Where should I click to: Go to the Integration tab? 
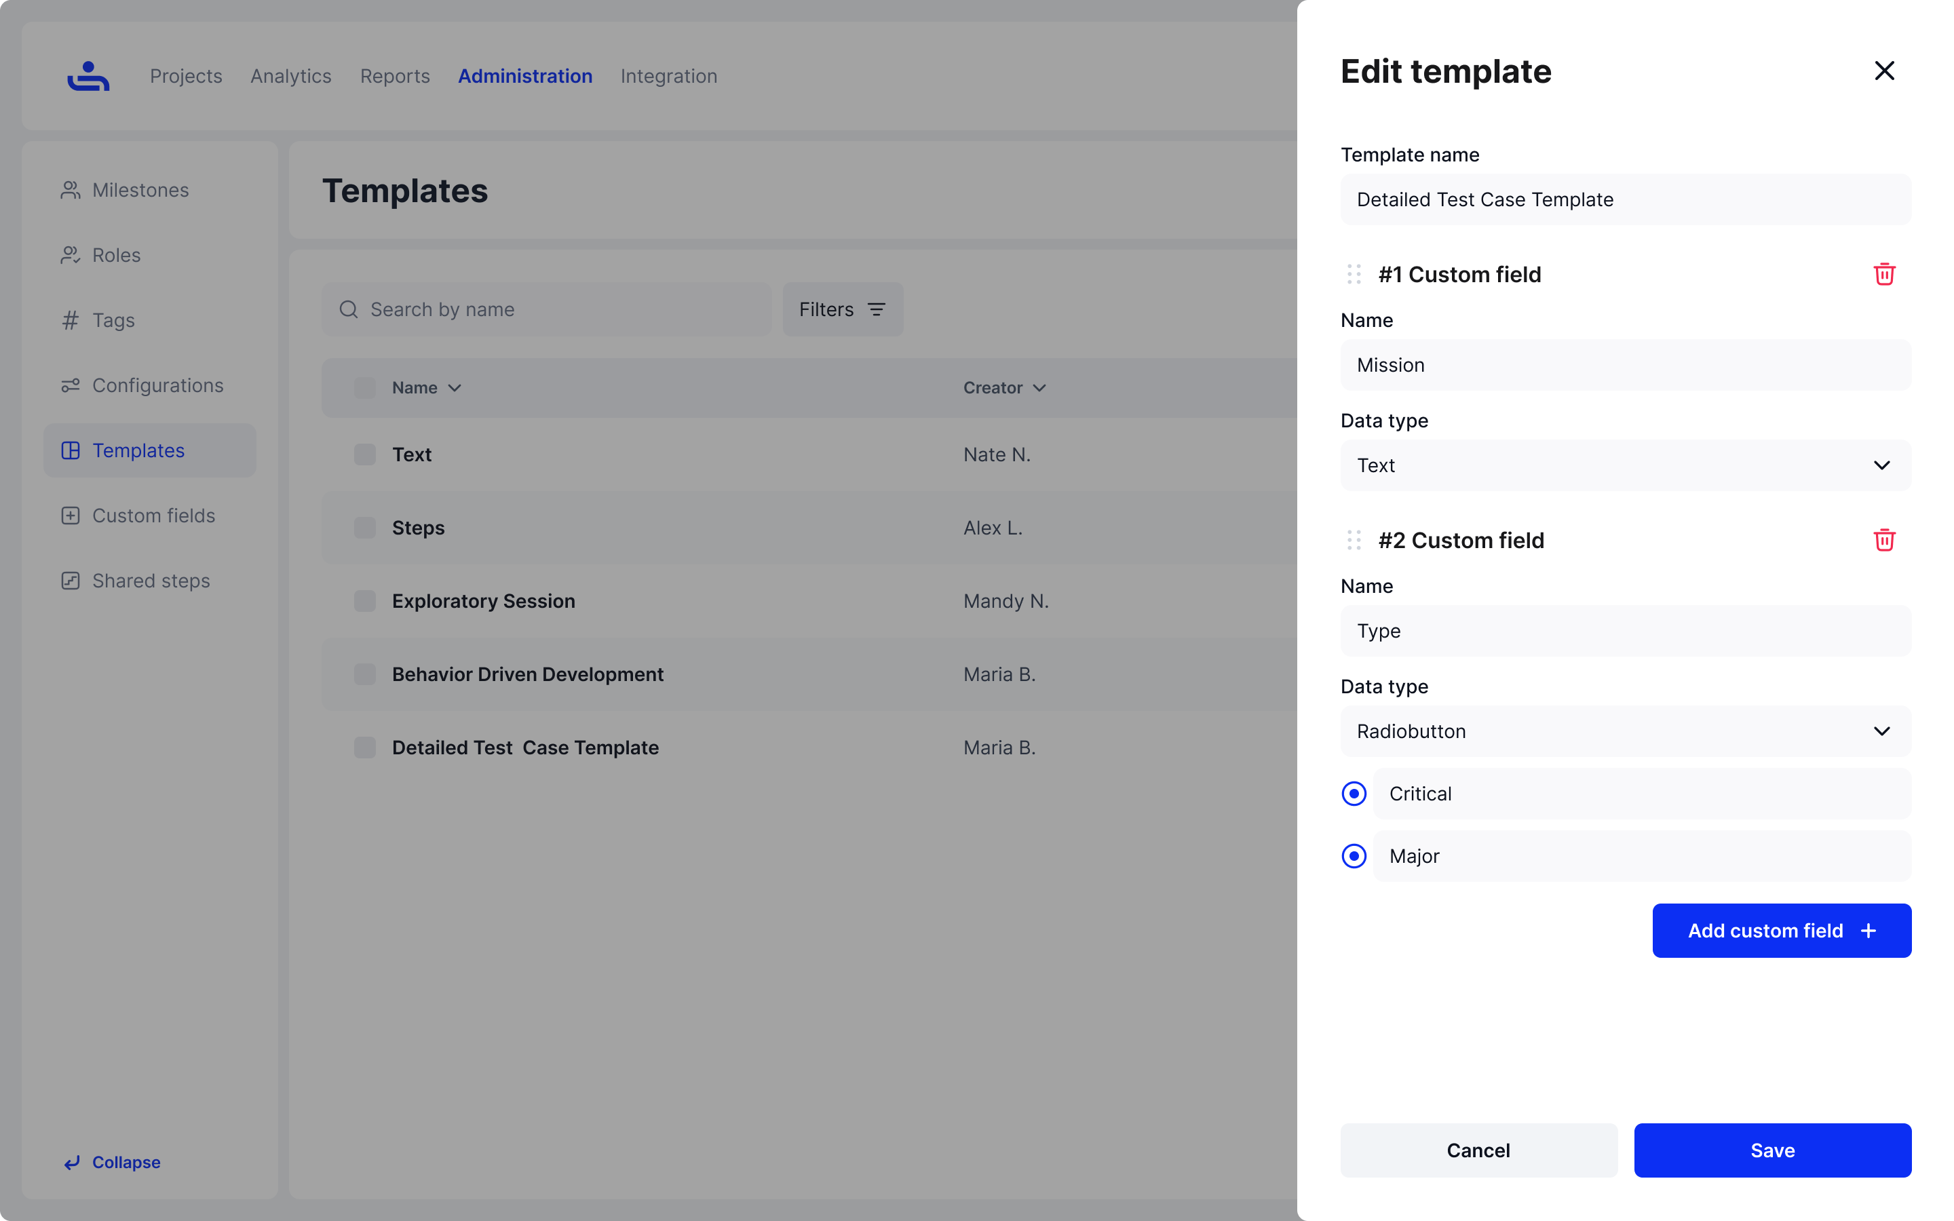(x=668, y=76)
